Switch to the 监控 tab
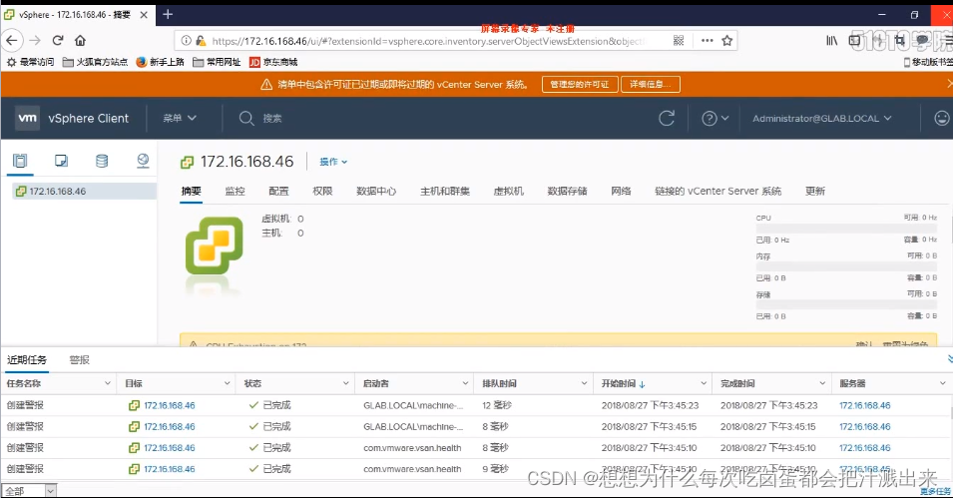This screenshot has width=953, height=498. (235, 191)
